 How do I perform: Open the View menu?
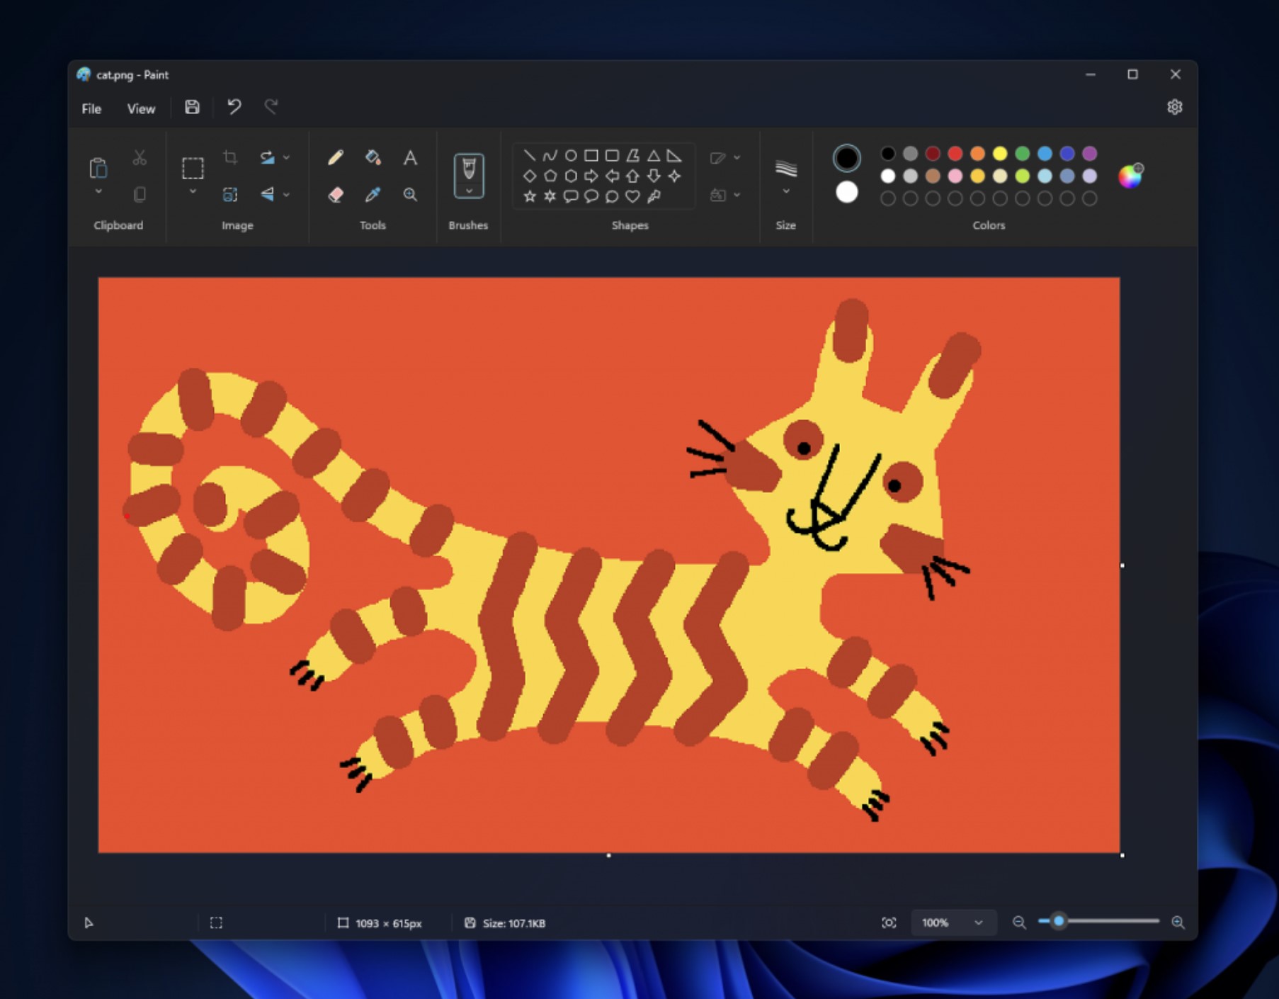click(x=141, y=108)
